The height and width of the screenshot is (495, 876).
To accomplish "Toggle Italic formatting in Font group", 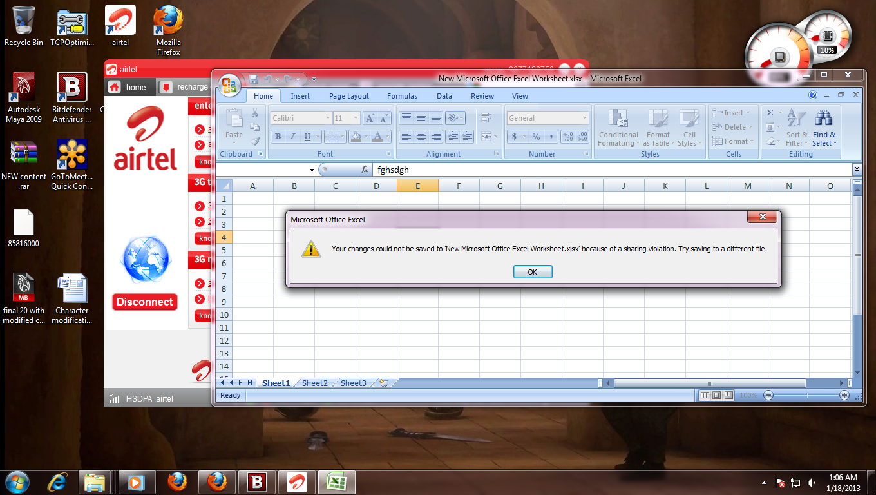I will 292,136.
